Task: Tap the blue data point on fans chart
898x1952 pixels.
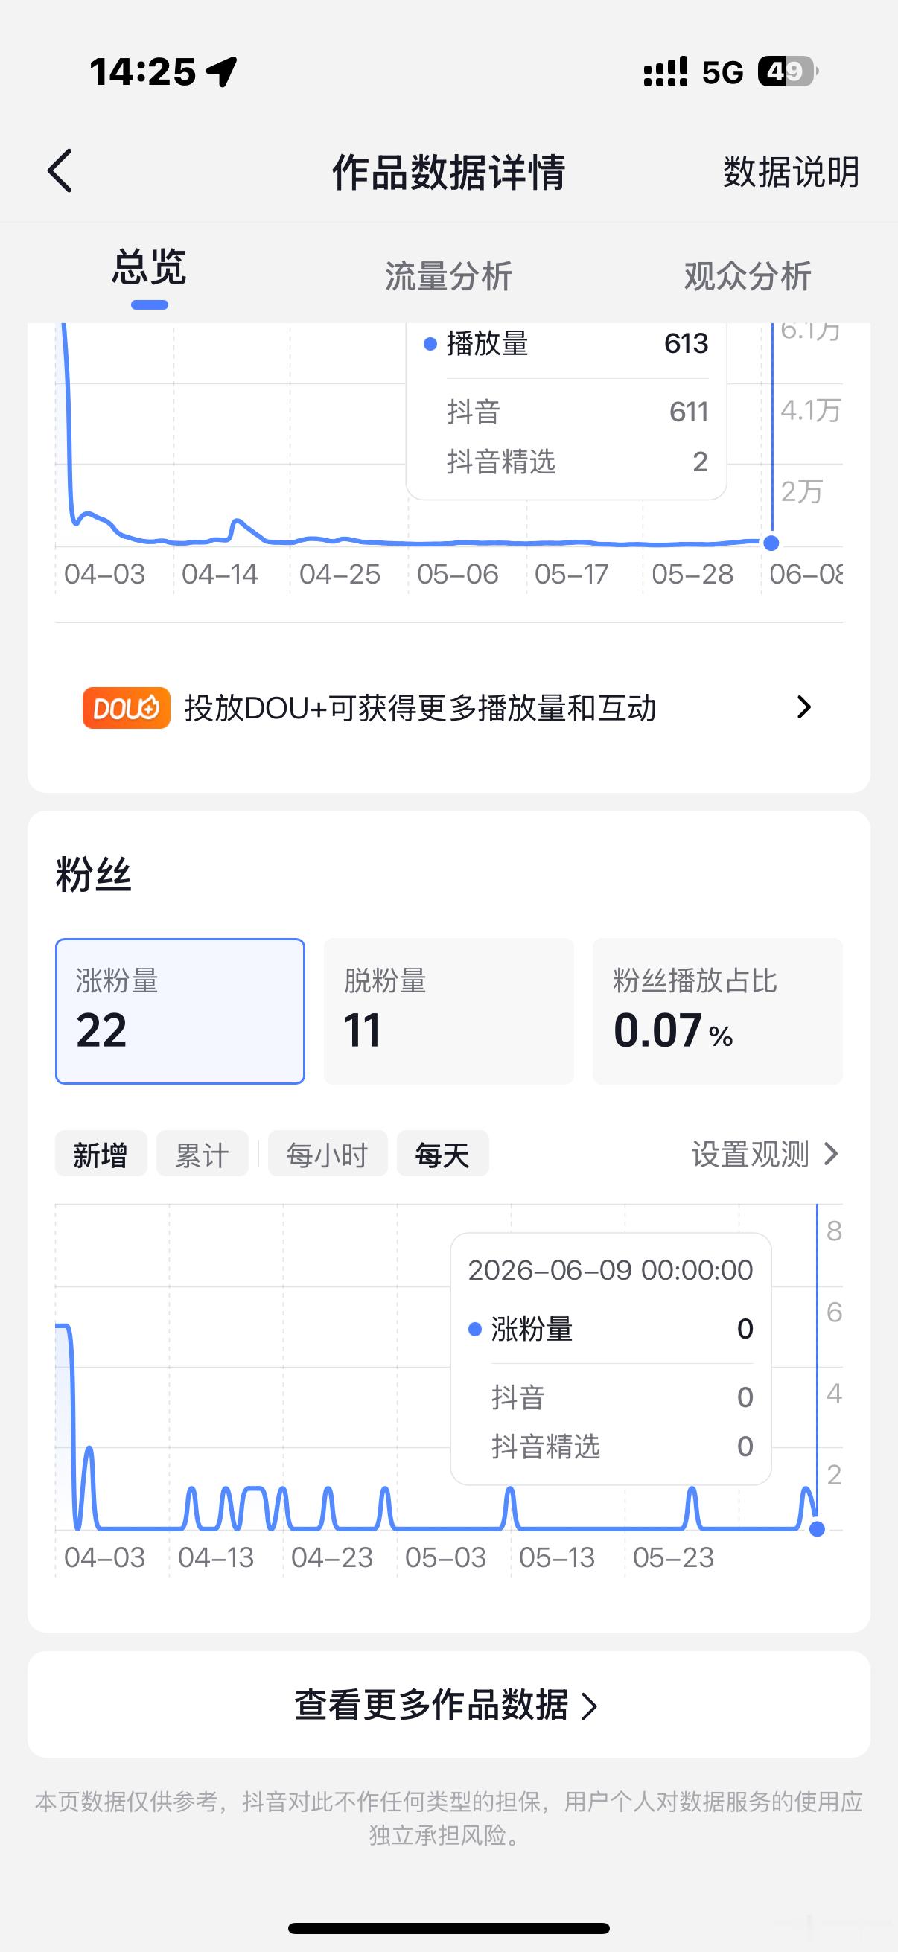Action: 817,1528
